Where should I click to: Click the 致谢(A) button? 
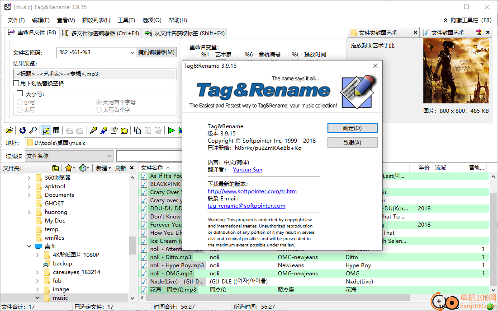pos(352,143)
